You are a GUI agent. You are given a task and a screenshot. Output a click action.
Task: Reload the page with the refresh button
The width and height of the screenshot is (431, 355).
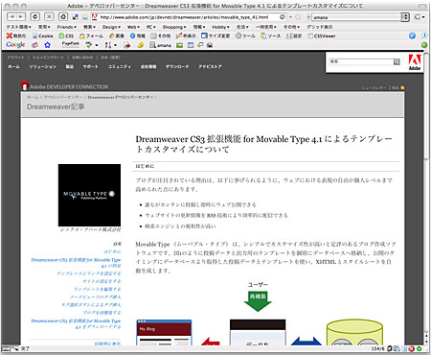point(35,16)
